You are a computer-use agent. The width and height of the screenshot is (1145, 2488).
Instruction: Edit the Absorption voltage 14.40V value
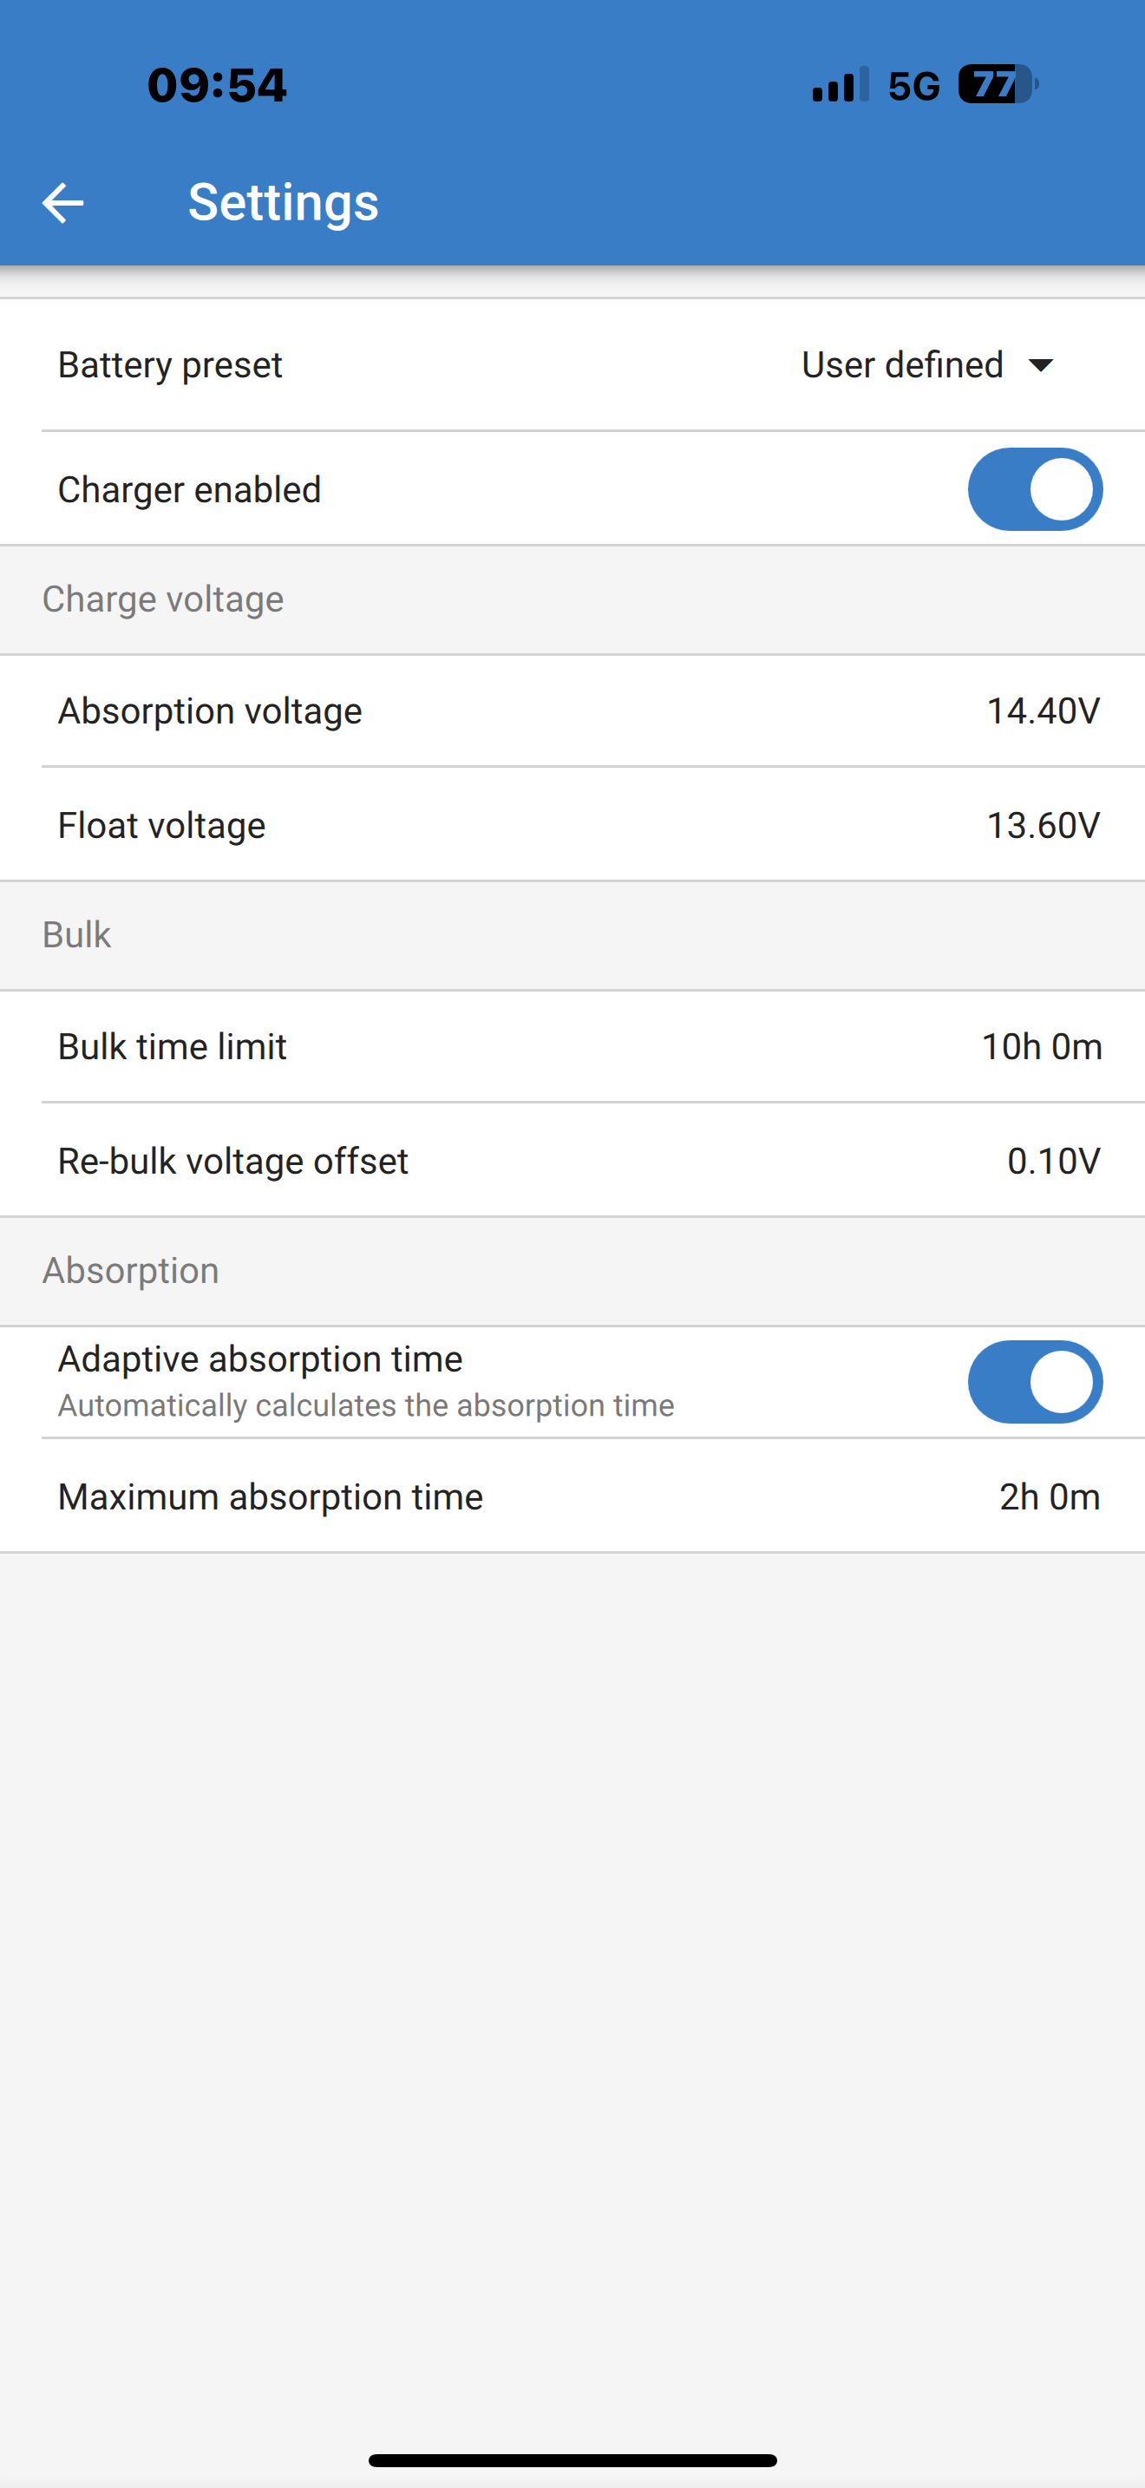[x=1043, y=710]
